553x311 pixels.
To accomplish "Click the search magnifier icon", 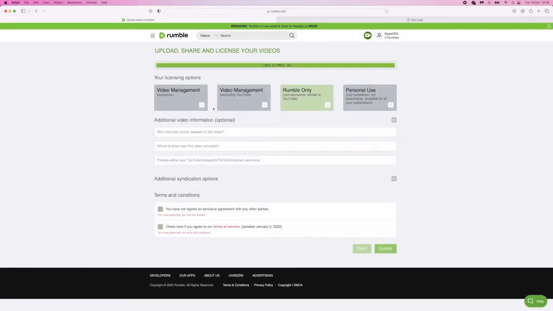I will (x=292, y=35).
